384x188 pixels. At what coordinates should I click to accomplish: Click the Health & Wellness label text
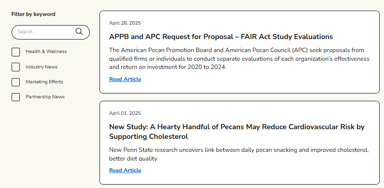click(46, 52)
